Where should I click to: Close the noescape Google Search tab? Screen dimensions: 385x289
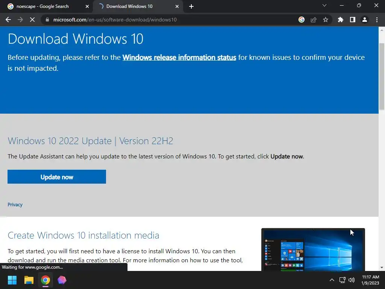click(x=87, y=6)
